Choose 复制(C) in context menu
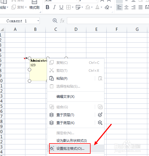 [x=76, y=63]
